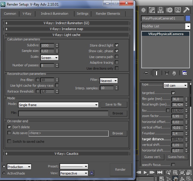The width and height of the screenshot is (193, 181).
Task: Open the Mode dropdown Single frame
Action: coord(58,105)
